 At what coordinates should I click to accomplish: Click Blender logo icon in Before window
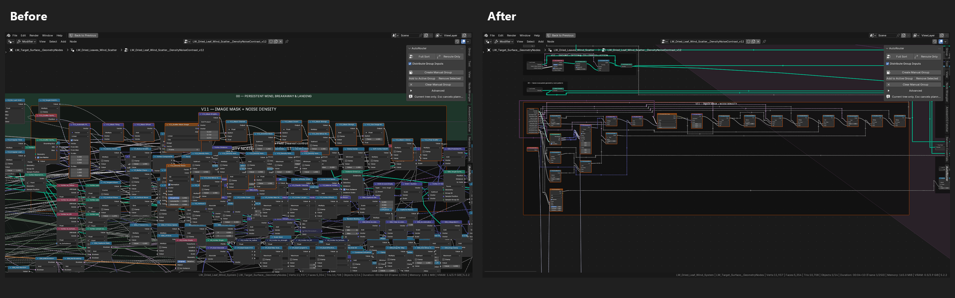pos(8,35)
